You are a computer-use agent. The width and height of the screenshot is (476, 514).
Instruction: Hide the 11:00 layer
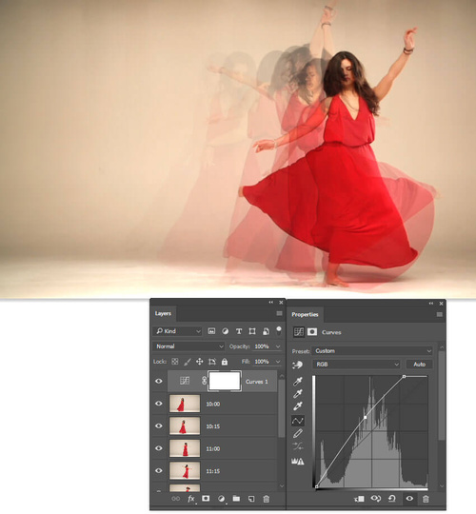pyautogui.click(x=159, y=448)
